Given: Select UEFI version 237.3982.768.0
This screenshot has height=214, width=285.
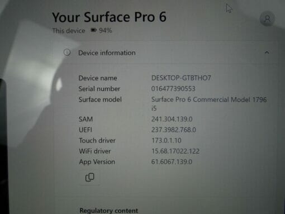Looking at the screenshot, I should 174,130.
